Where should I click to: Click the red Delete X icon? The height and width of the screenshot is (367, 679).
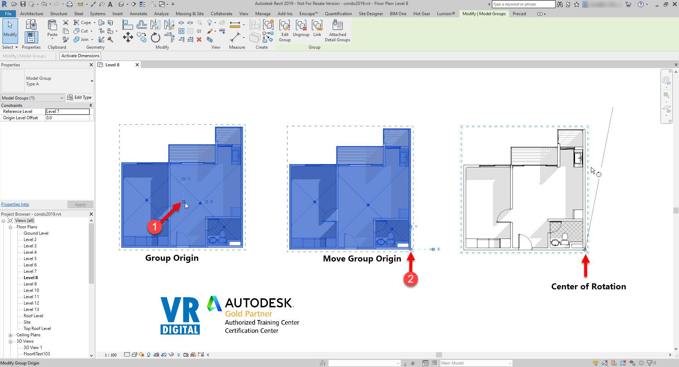coord(199,40)
